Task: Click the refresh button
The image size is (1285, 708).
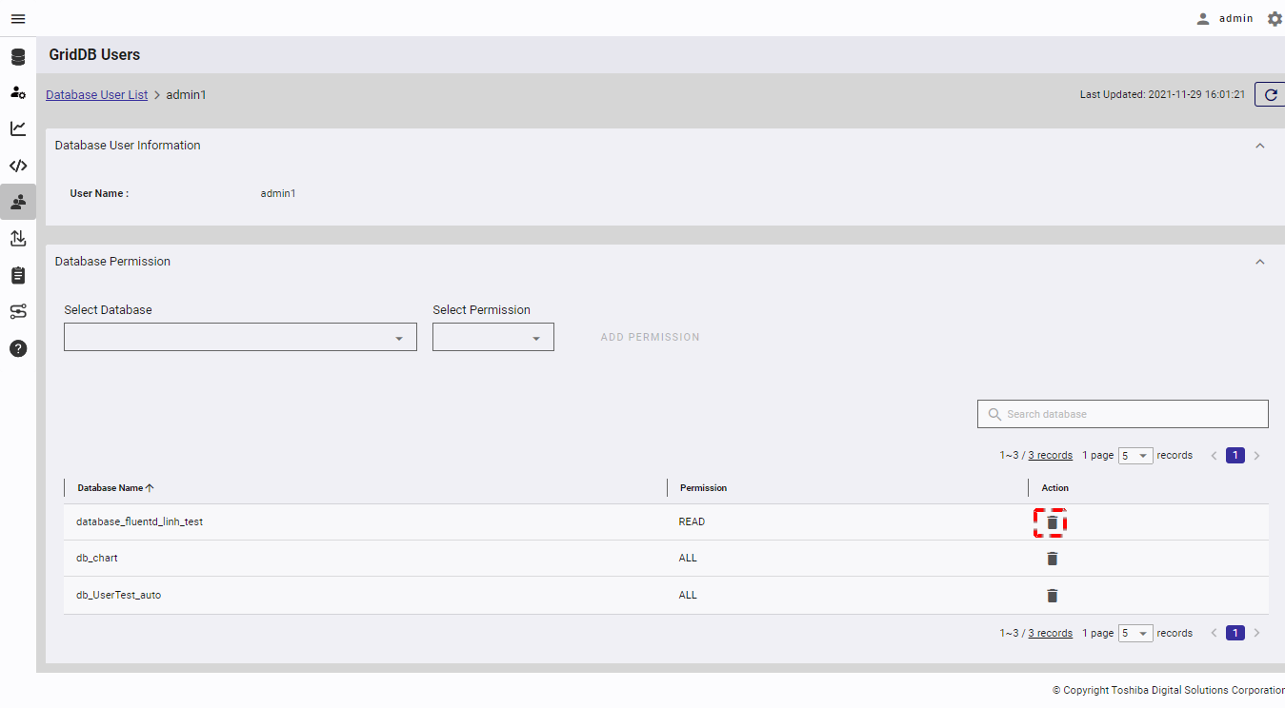Action: (x=1270, y=95)
